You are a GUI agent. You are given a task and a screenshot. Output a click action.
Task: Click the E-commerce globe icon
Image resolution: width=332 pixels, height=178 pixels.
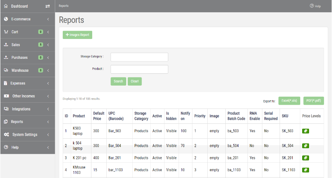[6, 19]
